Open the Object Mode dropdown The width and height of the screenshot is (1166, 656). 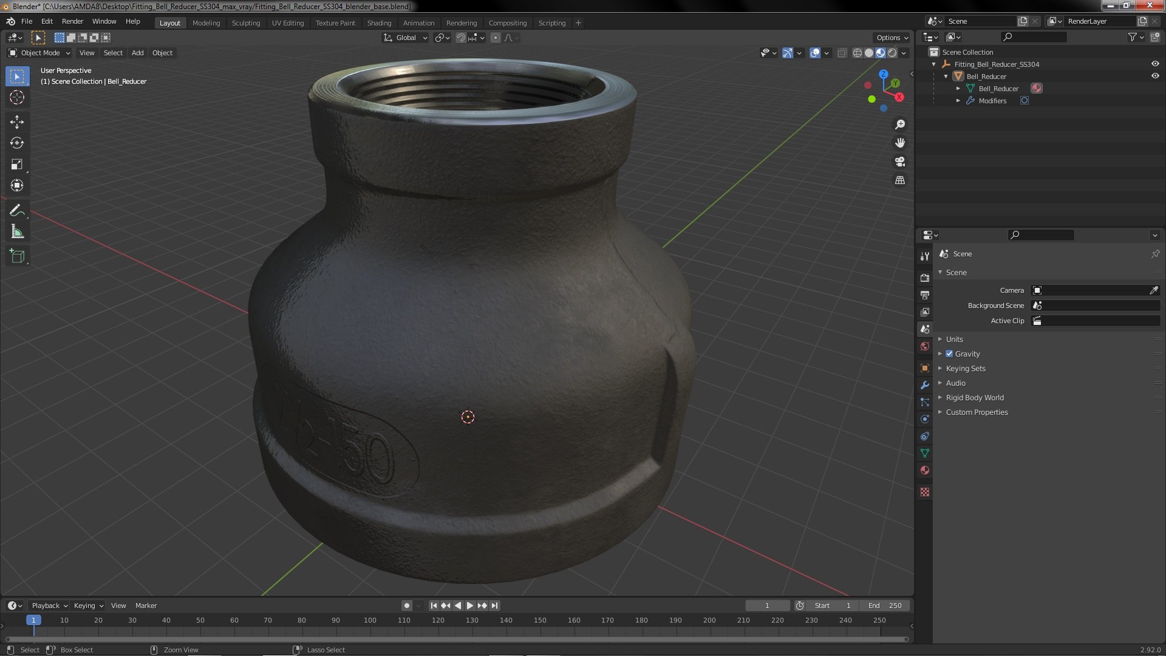39,53
